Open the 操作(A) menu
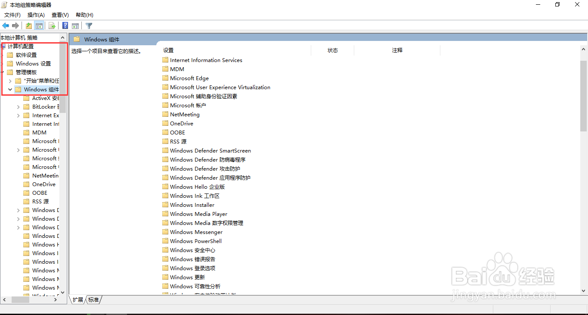Screen dimensions: 588x315 (x=36, y=15)
